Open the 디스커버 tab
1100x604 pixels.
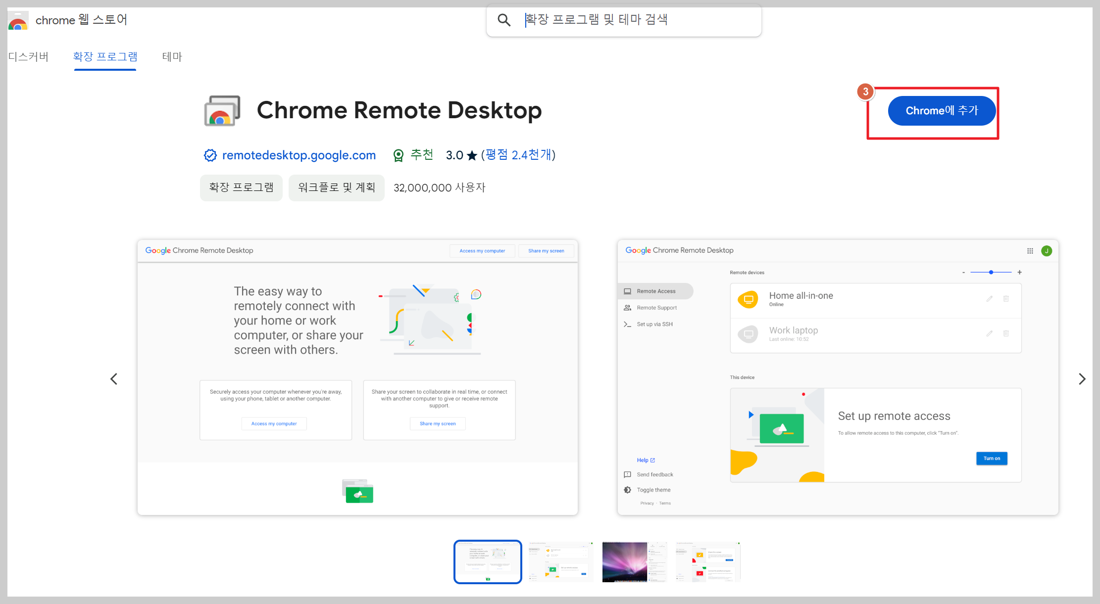pyautogui.click(x=28, y=56)
